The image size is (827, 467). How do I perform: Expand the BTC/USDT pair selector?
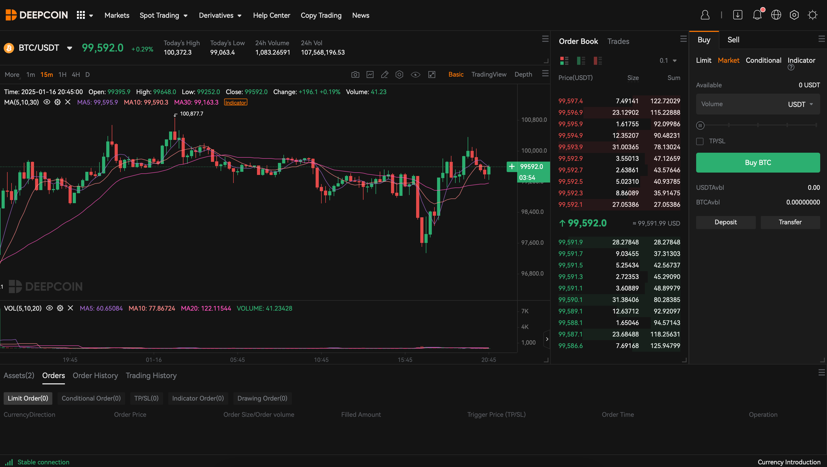69,48
